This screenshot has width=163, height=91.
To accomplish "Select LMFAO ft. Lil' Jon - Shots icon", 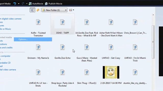I will click(x=38, y=72).
